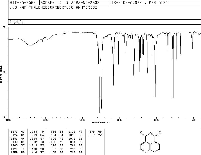This screenshot has height=155, width=201.
Task: Click the 1306 peak entry in table
Action: (56, 138)
